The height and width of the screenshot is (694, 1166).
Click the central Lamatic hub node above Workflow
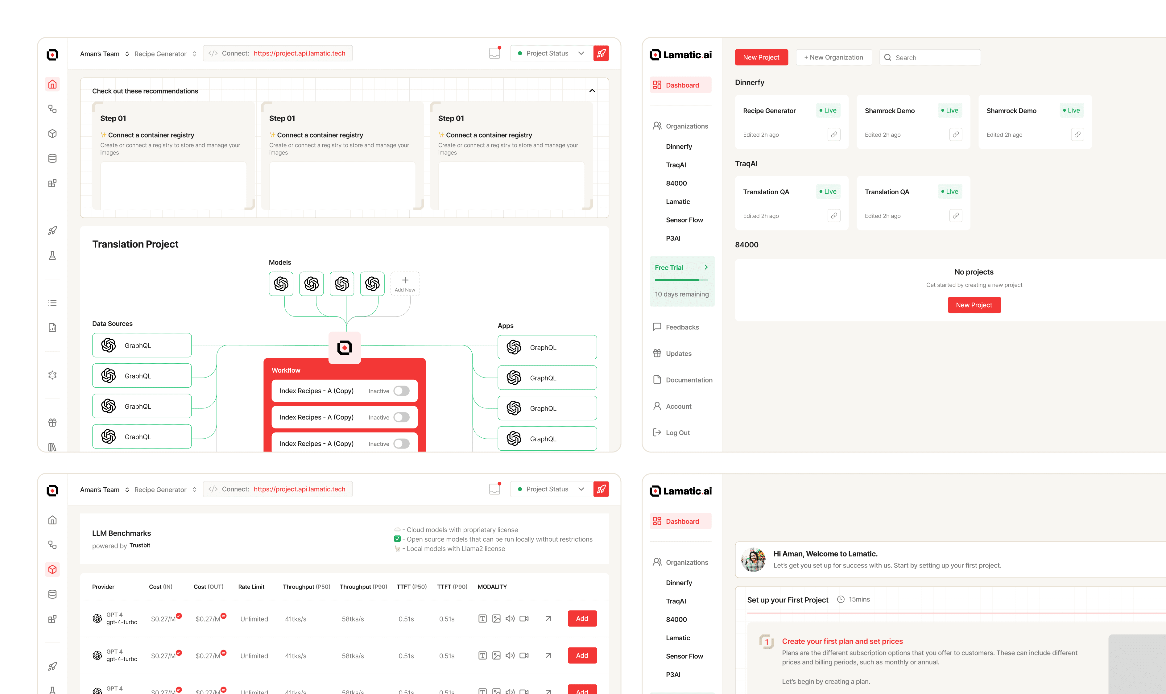pyautogui.click(x=345, y=348)
